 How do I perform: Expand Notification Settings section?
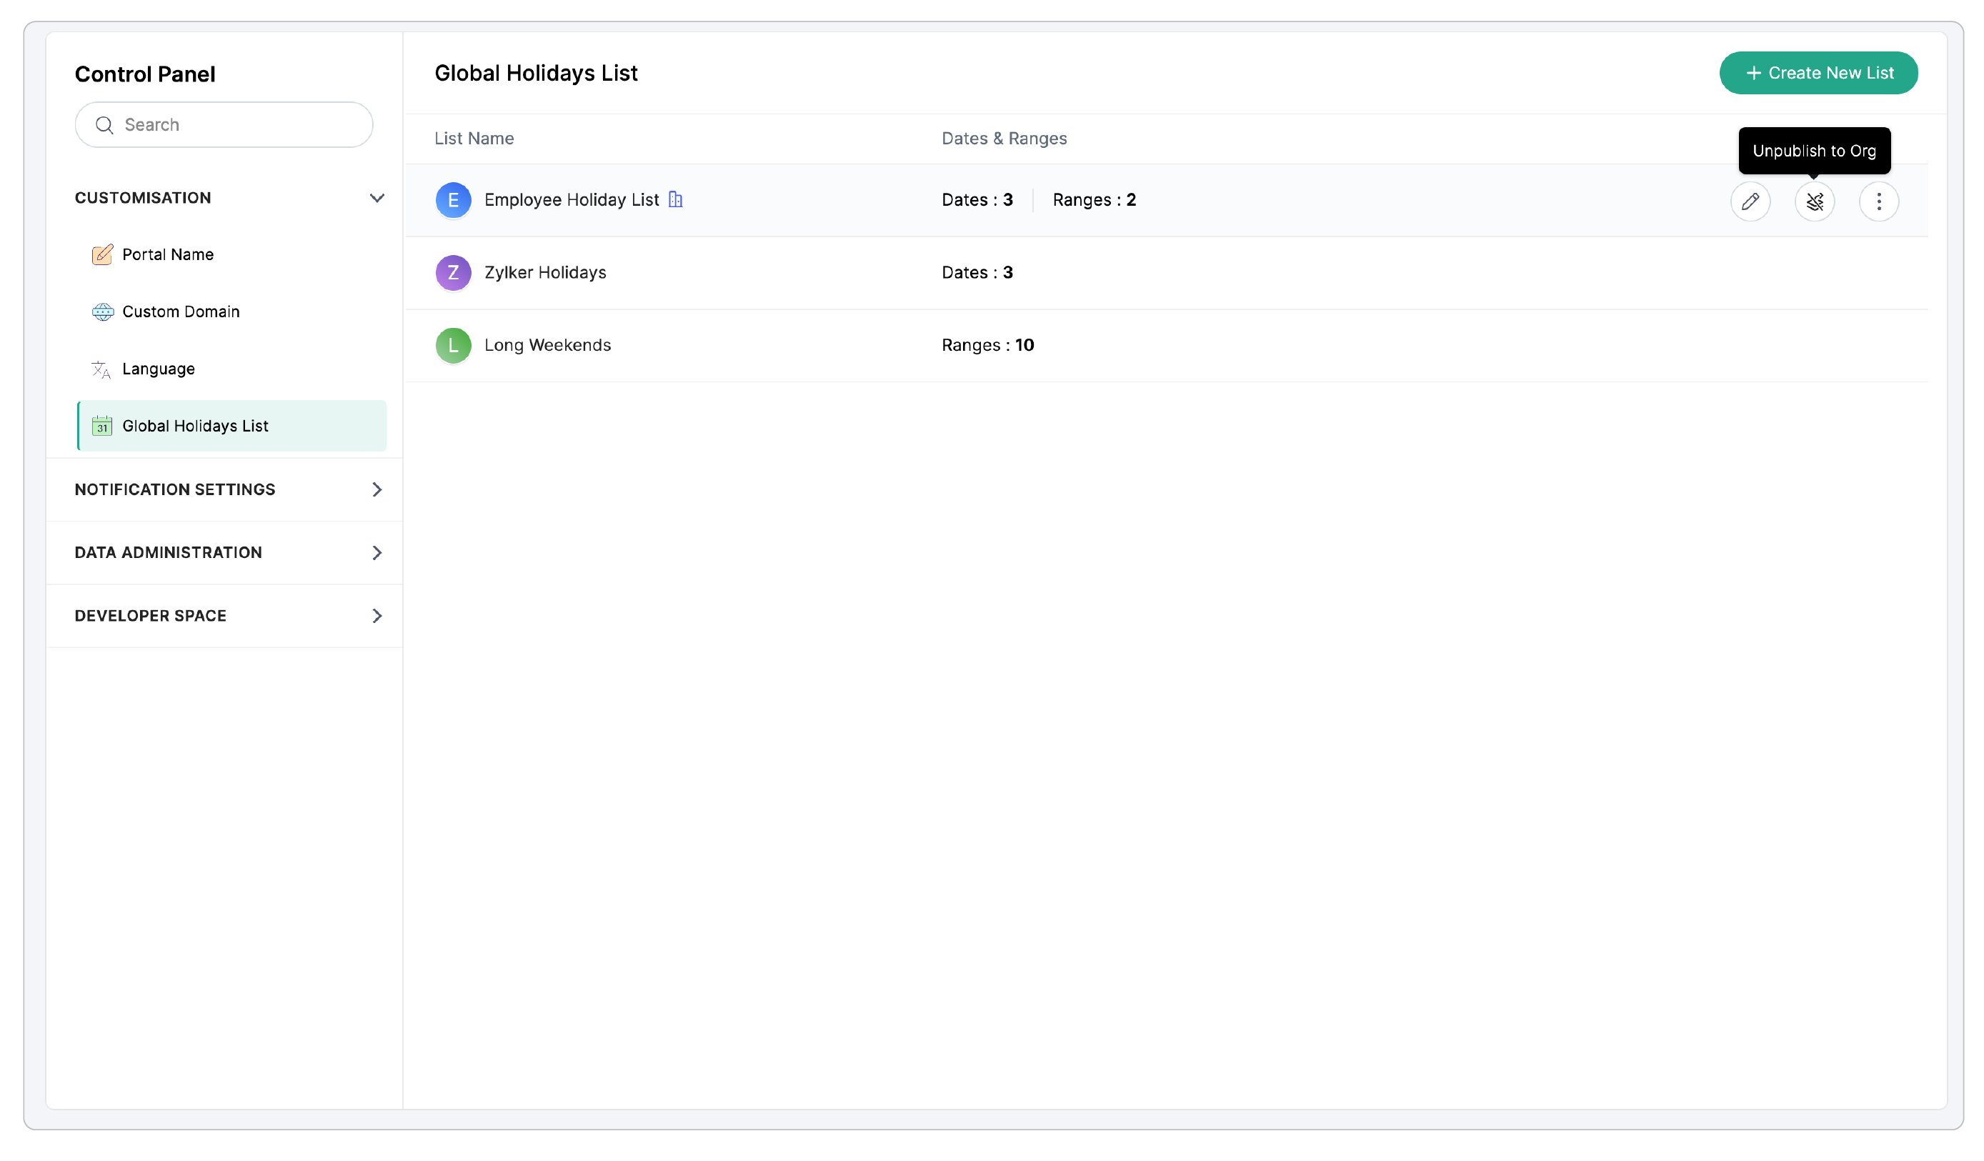coord(377,489)
